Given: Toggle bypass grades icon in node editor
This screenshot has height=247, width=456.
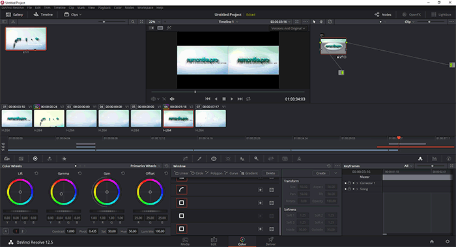Looking at the screenshot, I should pos(330,22).
